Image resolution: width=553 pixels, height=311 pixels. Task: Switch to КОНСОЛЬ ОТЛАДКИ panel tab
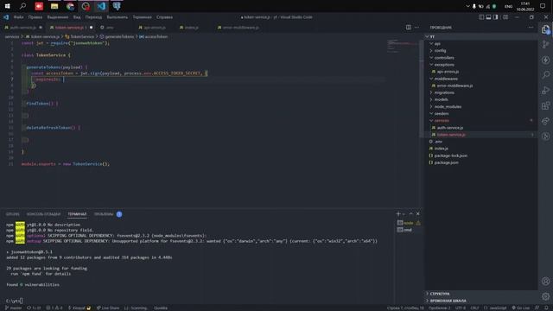pyautogui.click(x=43, y=214)
